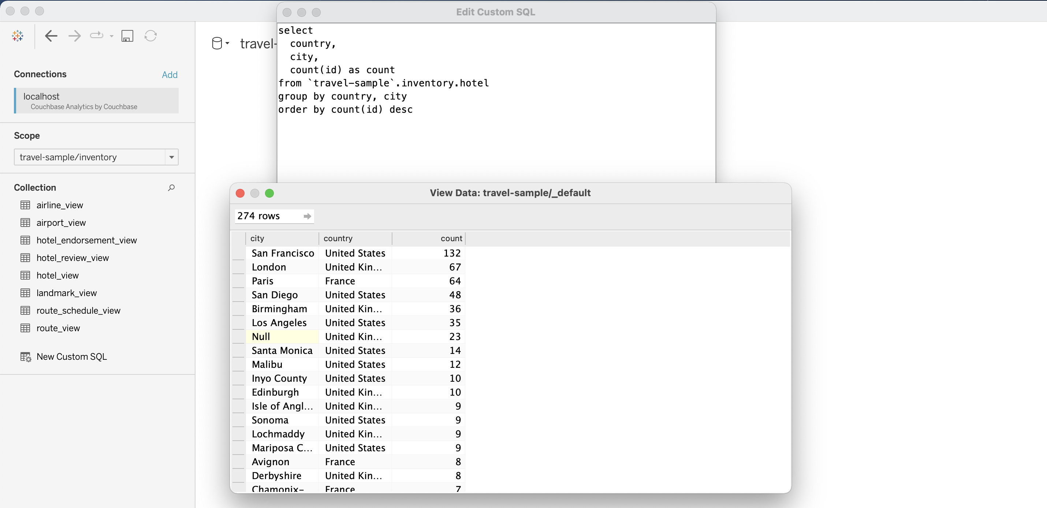1047x508 pixels.
Task: Click the count column header
Action: pyautogui.click(x=428, y=239)
